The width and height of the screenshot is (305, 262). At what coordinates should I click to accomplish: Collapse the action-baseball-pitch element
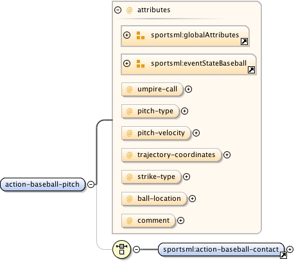[91, 184]
